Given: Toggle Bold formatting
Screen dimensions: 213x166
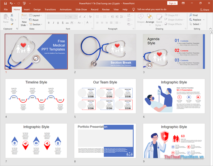Looking at the screenshot, I should pos(49,23).
